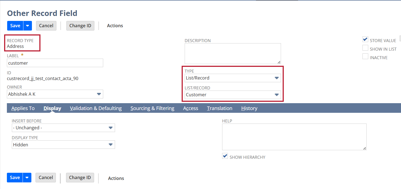The image size is (401, 189).
Task: Expand the Type dropdown showing List/Record
Action: pyautogui.click(x=233, y=78)
